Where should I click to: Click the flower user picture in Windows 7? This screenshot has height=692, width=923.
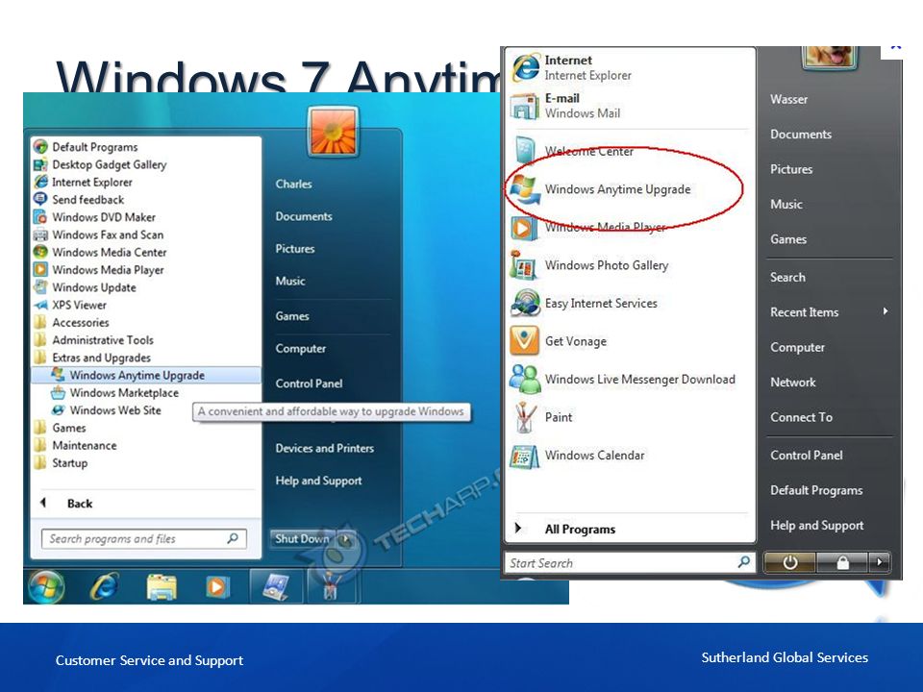333,133
